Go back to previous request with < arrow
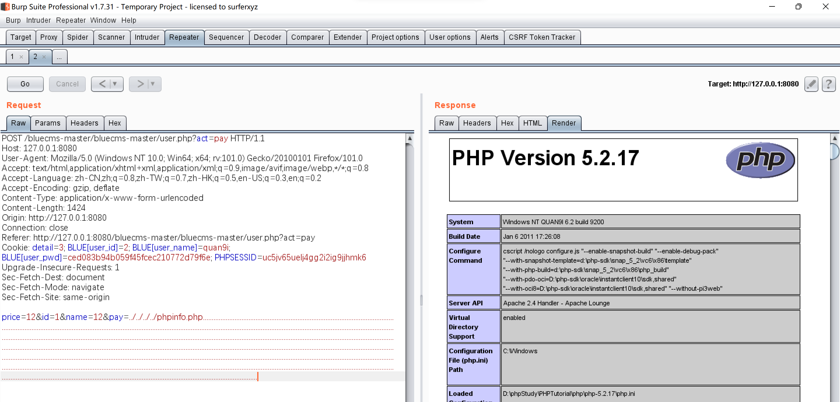The image size is (840, 402). (102, 84)
